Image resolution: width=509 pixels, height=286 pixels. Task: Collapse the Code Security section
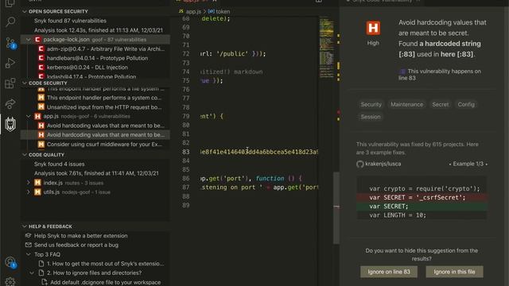[25, 83]
